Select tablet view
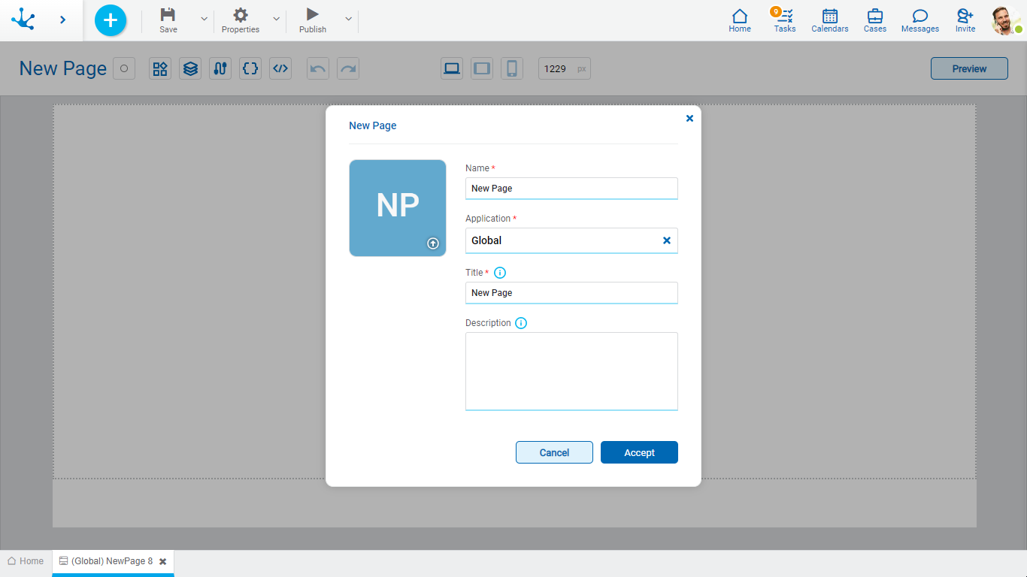This screenshot has width=1027, height=577. [x=482, y=68]
